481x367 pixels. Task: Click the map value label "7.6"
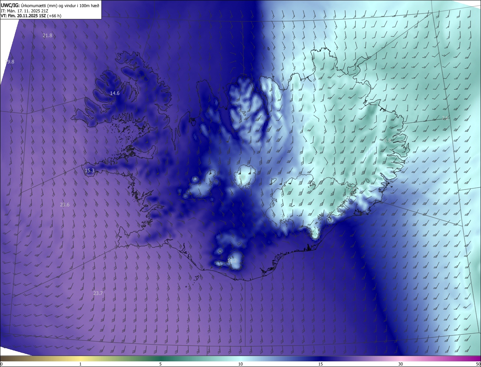coord(446,118)
